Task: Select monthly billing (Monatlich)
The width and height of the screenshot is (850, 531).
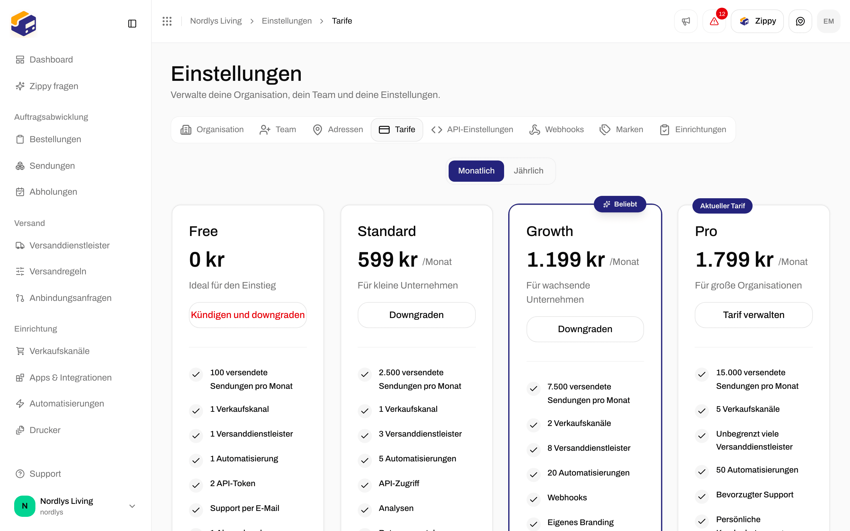Action: 476,171
